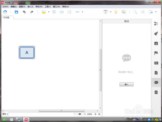The image size is (162, 122).
Task: Open the 工具(T) menu
Action: [48, 7]
